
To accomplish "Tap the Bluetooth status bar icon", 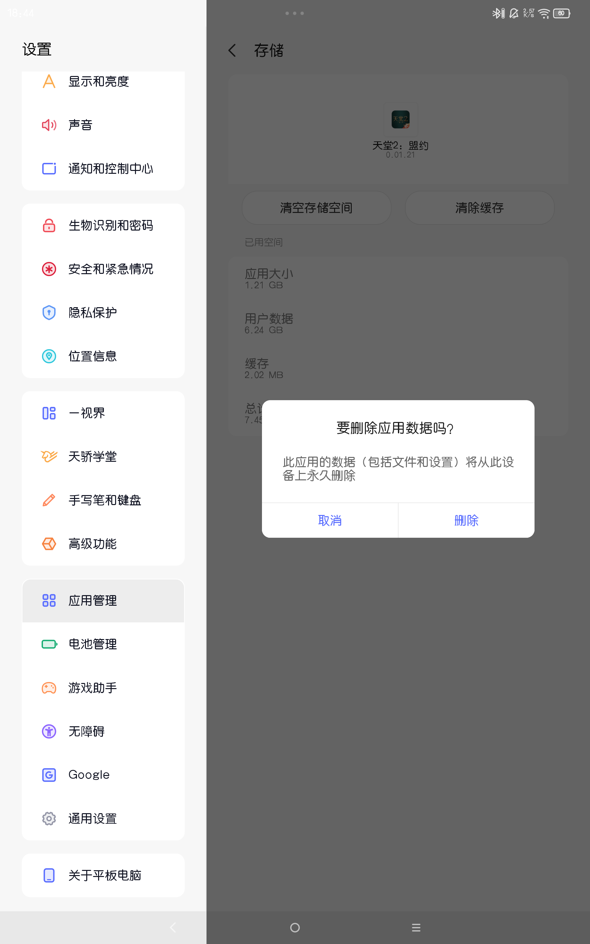I will (498, 13).
